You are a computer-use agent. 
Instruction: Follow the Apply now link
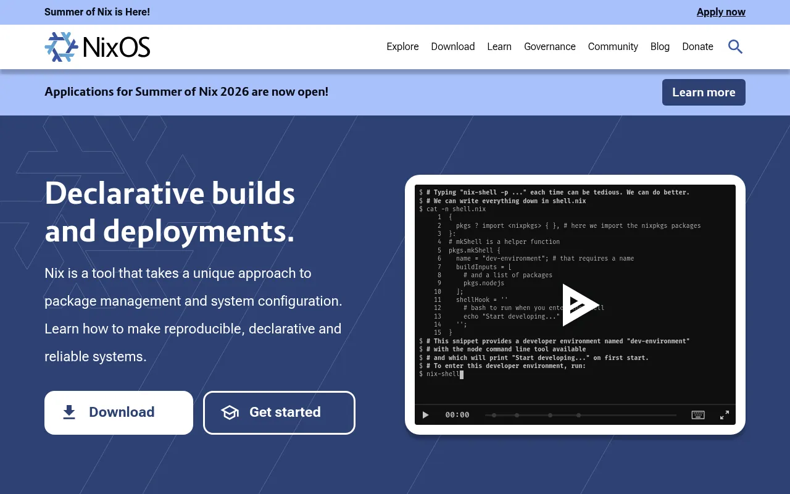721,12
